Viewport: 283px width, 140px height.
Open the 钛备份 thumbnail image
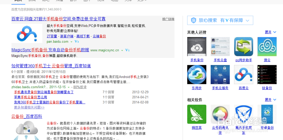tap(267, 75)
